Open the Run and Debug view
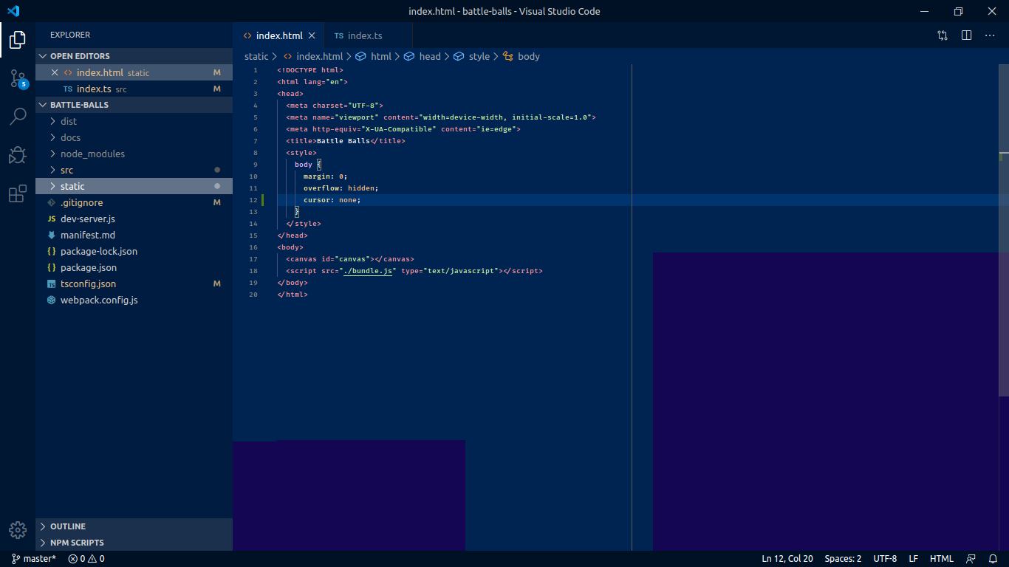Image resolution: width=1009 pixels, height=567 pixels. pyautogui.click(x=17, y=154)
